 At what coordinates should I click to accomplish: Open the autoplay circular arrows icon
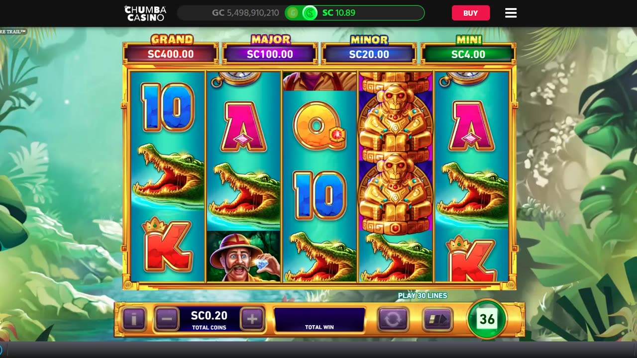pyautogui.click(x=393, y=319)
